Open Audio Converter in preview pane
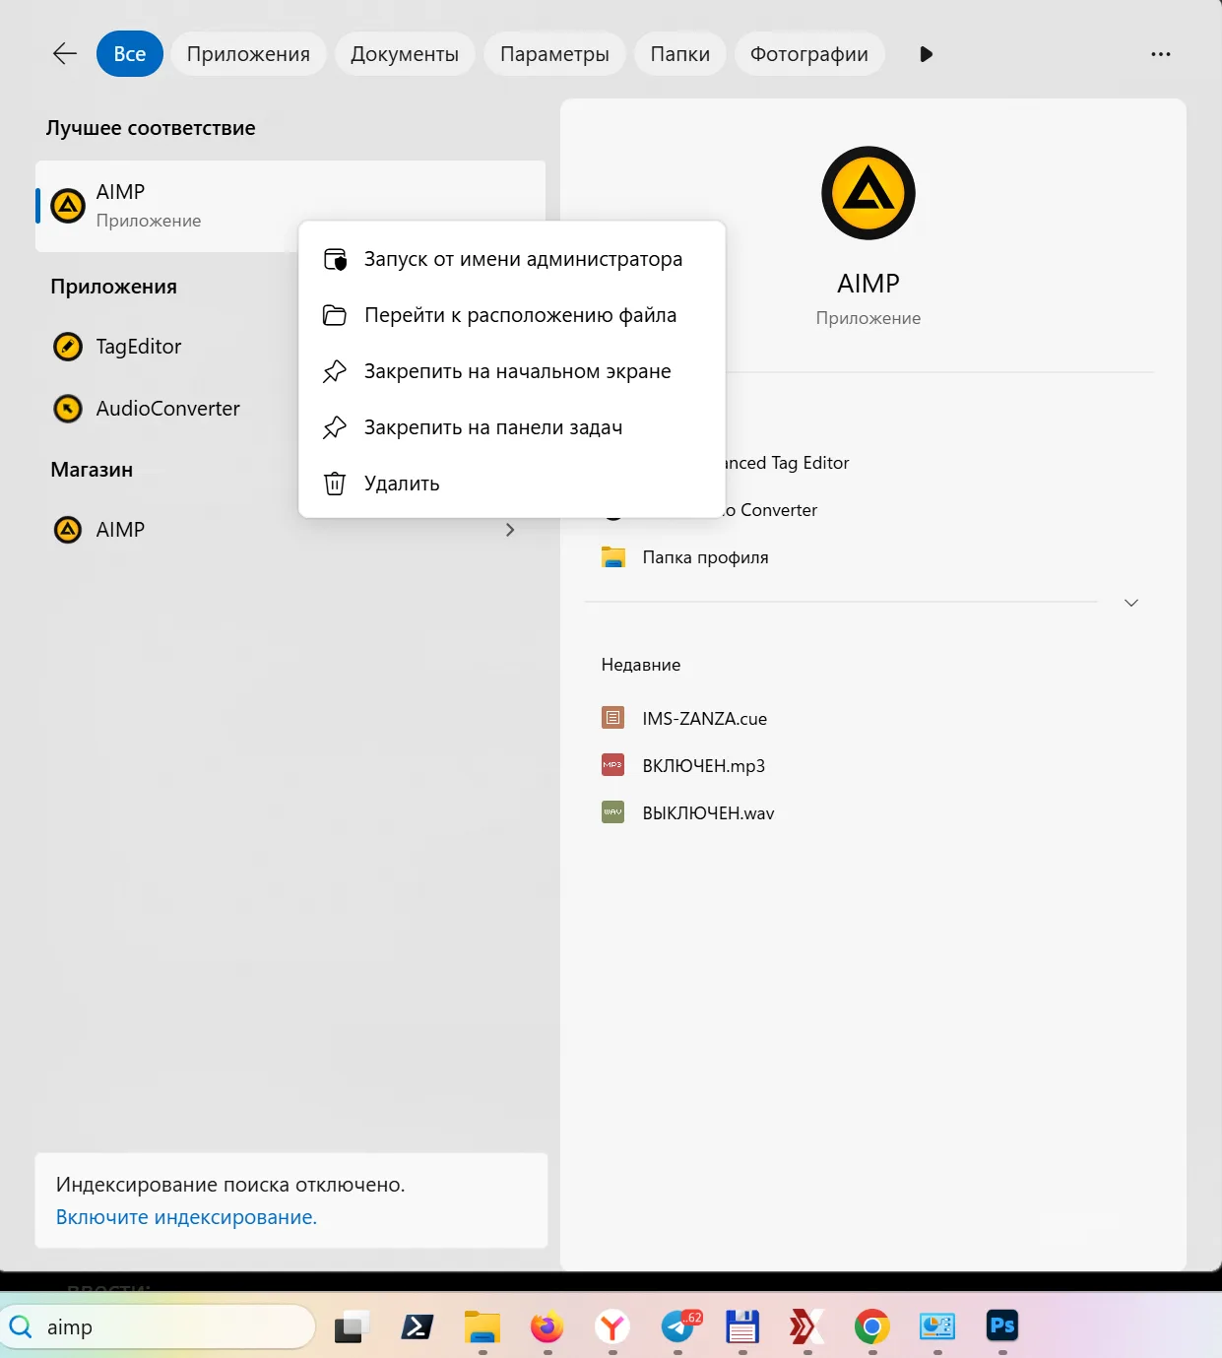 (x=772, y=510)
